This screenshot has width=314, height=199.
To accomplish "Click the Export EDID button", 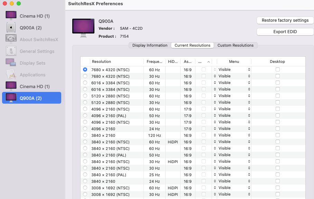I will 285,31.
